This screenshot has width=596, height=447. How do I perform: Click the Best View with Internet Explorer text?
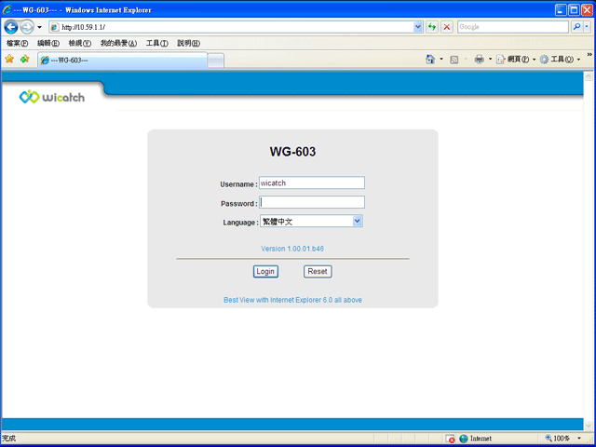[292, 300]
